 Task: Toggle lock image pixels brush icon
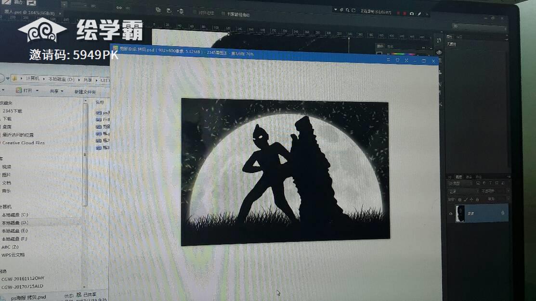[x=466, y=199]
